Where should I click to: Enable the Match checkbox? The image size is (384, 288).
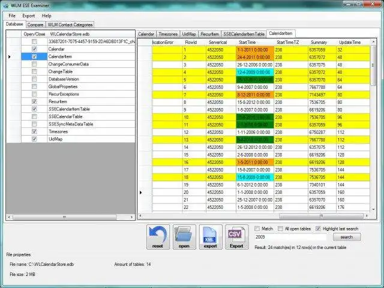click(x=257, y=229)
